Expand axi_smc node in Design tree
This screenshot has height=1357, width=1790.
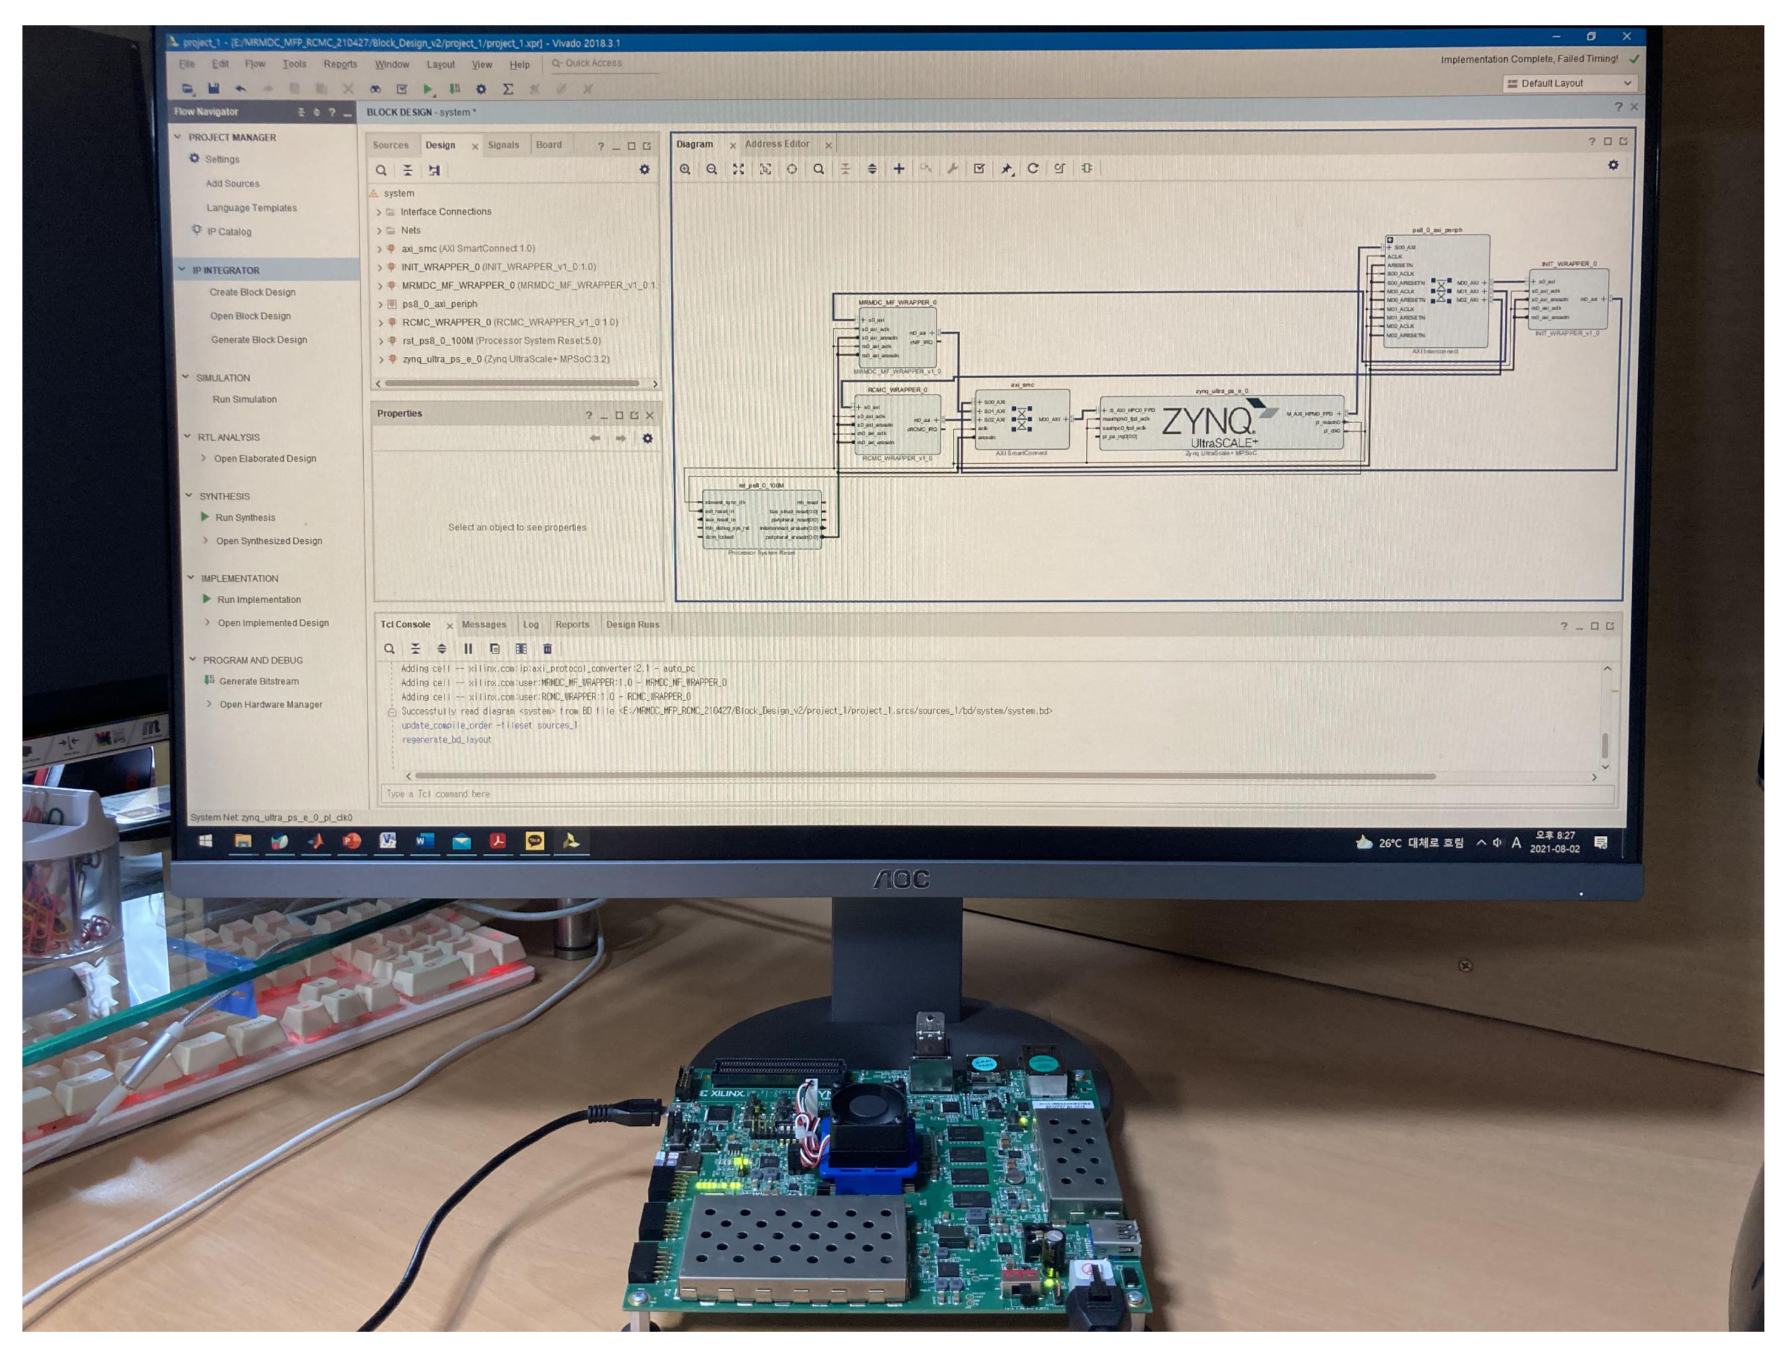click(379, 249)
